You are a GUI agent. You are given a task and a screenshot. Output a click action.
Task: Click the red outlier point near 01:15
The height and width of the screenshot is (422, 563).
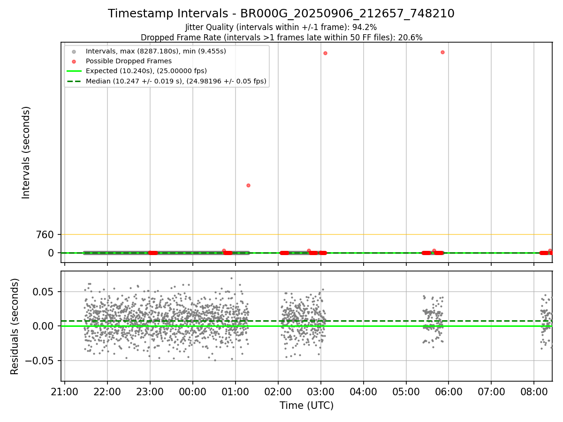point(248,185)
